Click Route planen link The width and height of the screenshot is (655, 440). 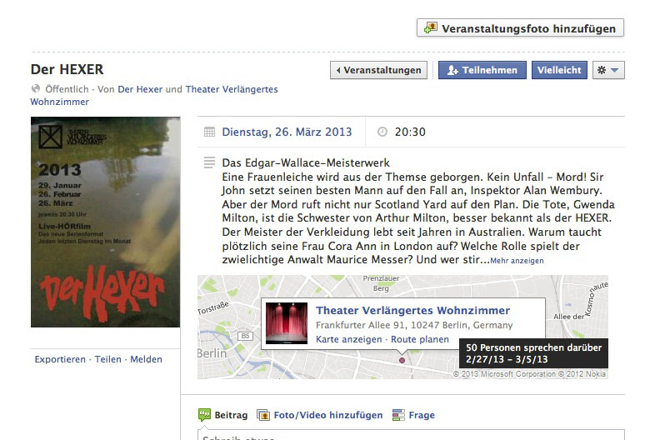(x=420, y=339)
